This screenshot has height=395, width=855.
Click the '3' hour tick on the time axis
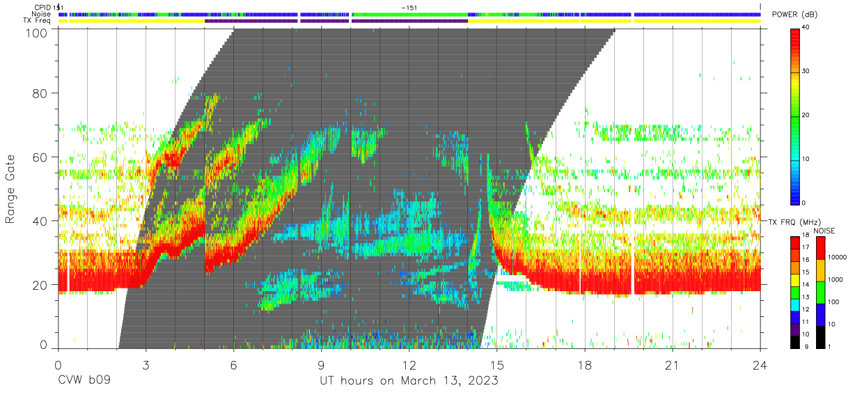(146, 364)
